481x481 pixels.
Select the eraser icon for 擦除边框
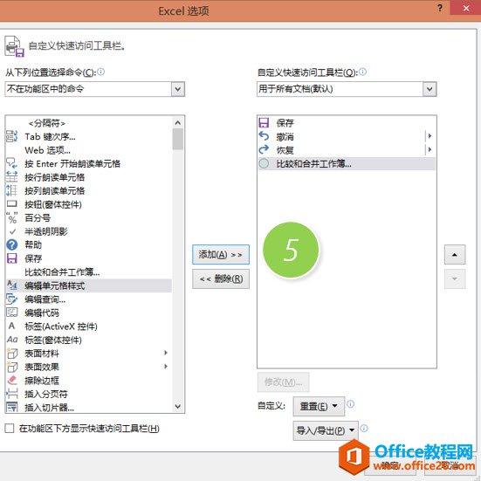pos(12,380)
